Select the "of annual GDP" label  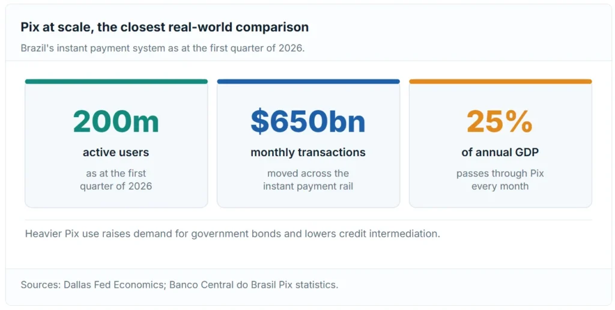(x=500, y=152)
